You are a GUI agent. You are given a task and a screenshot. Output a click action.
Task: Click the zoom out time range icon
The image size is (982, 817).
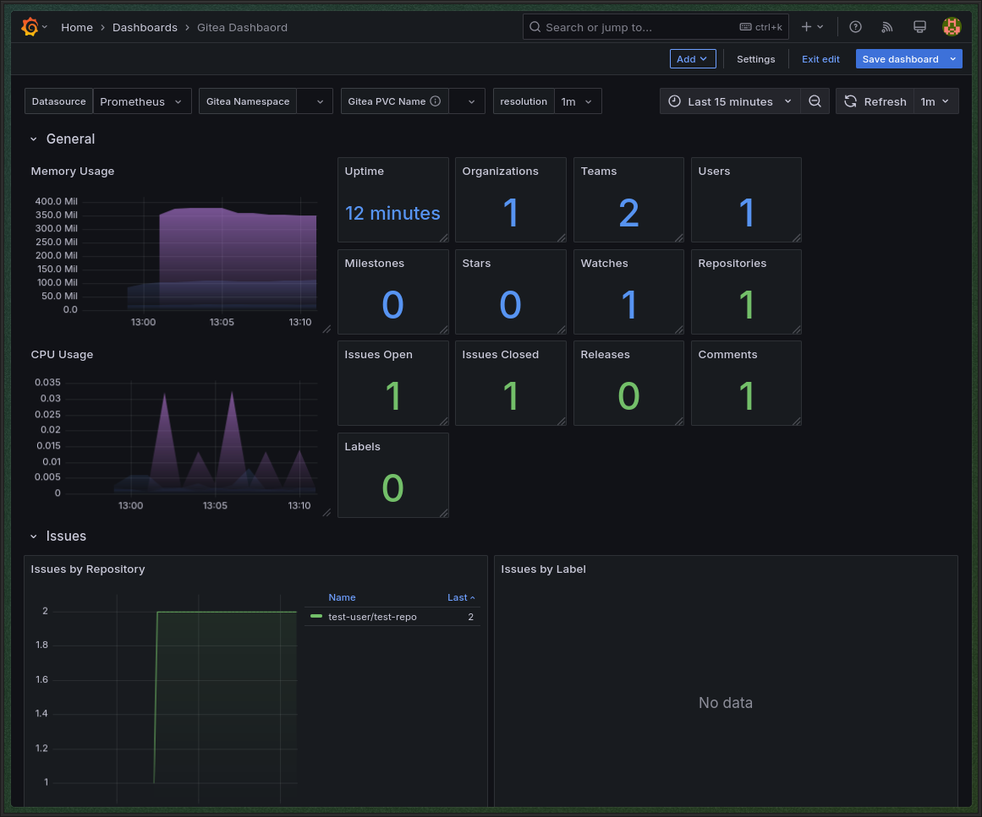point(815,101)
